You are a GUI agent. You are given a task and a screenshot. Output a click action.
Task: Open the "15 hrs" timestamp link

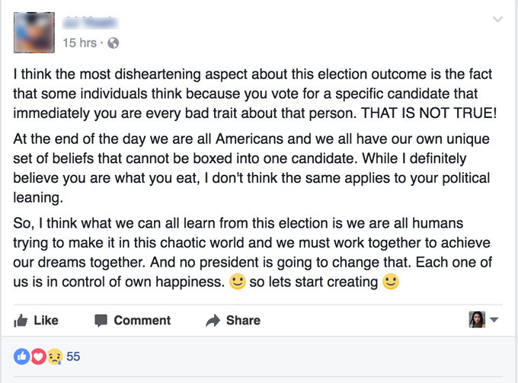pyautogui.click(x=79, y=43)
